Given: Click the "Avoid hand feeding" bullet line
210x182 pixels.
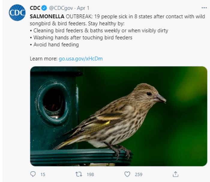Looking at the screenshot, I should coord(55,44).
